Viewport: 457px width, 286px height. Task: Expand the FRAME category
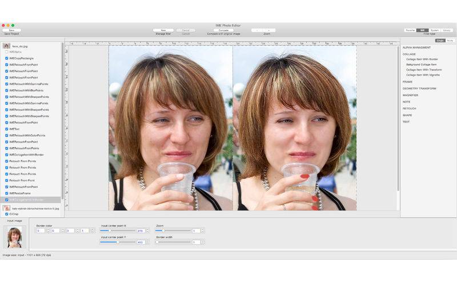407,82
